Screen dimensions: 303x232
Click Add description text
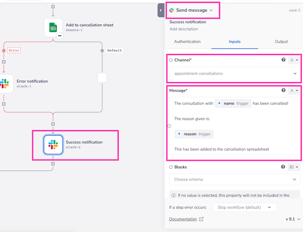(x=184, y=29)
